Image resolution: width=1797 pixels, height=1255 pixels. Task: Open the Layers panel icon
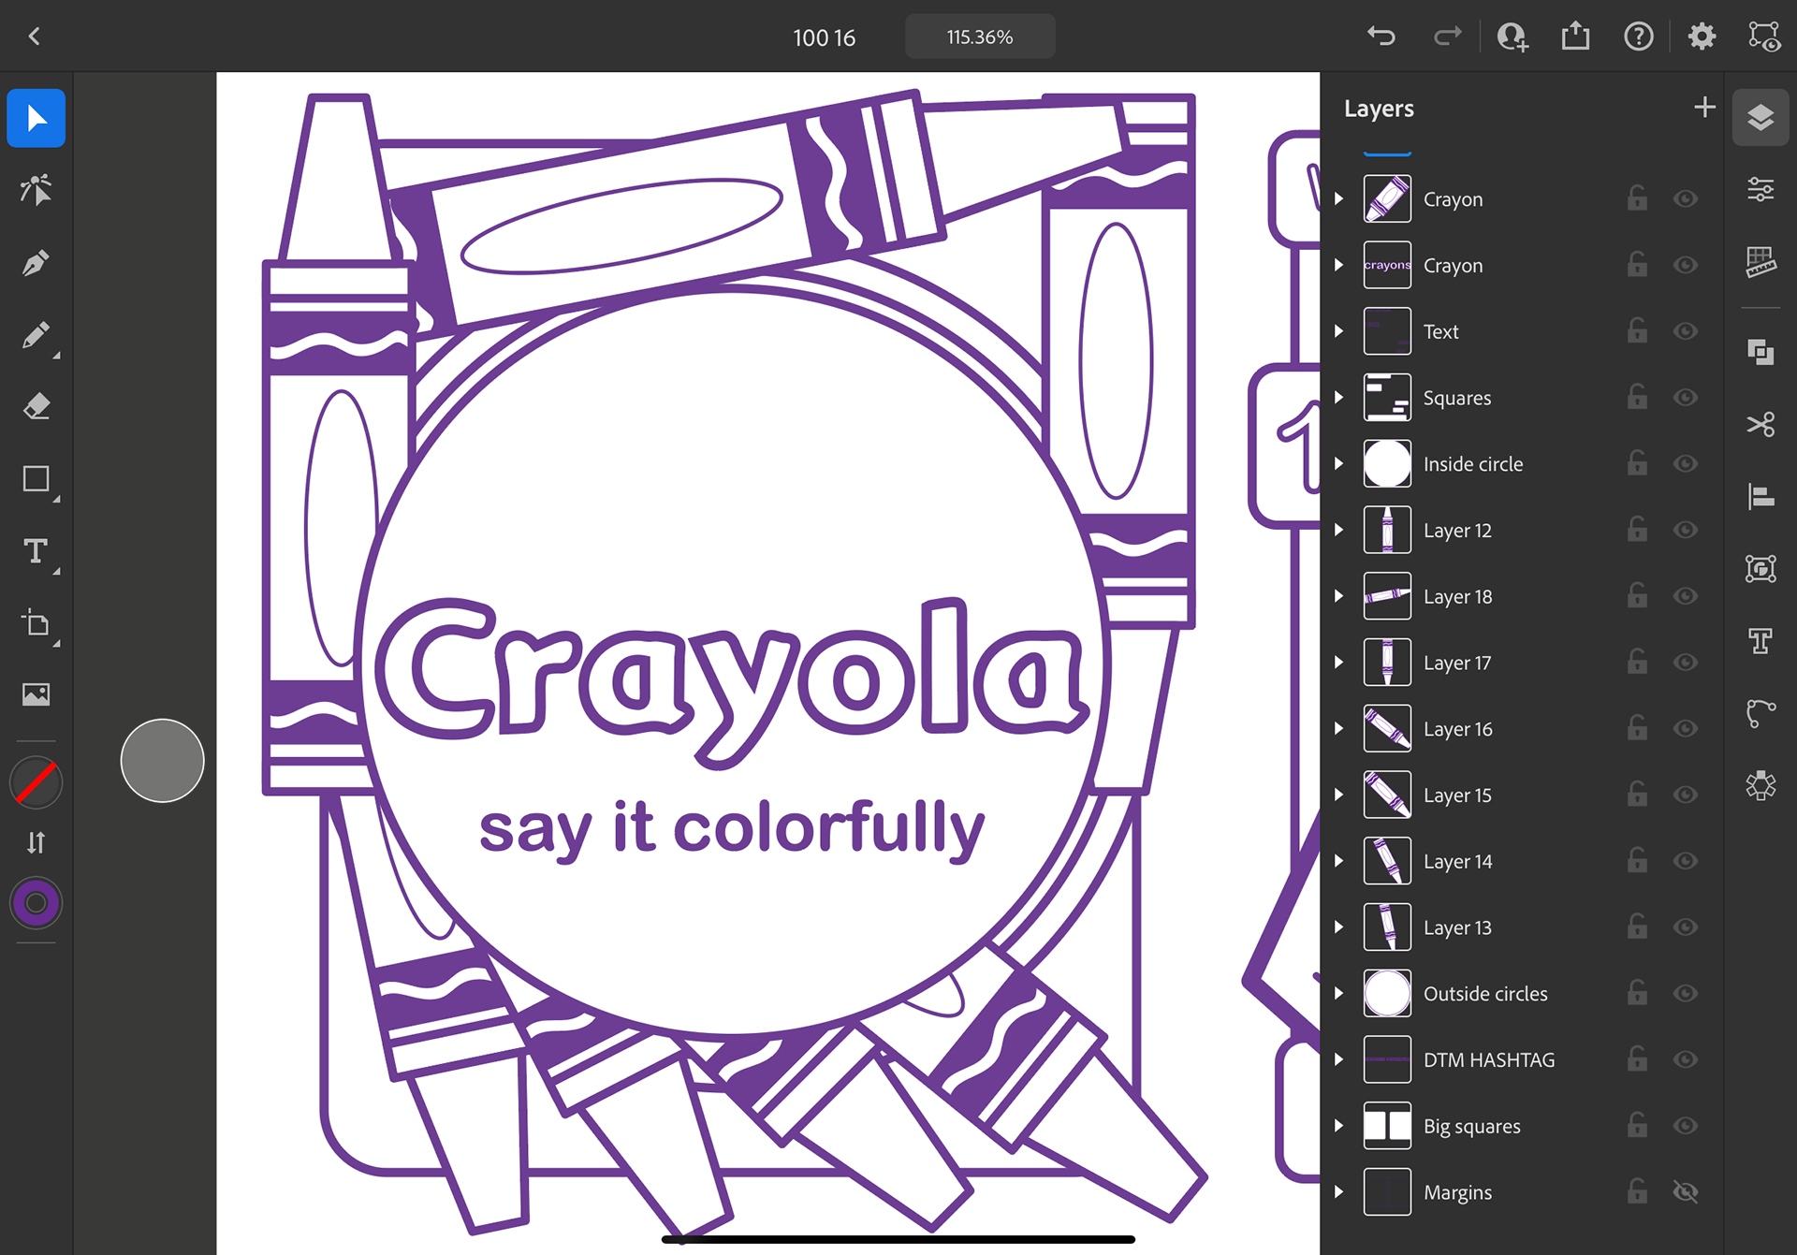click(x=1760, y=118)
